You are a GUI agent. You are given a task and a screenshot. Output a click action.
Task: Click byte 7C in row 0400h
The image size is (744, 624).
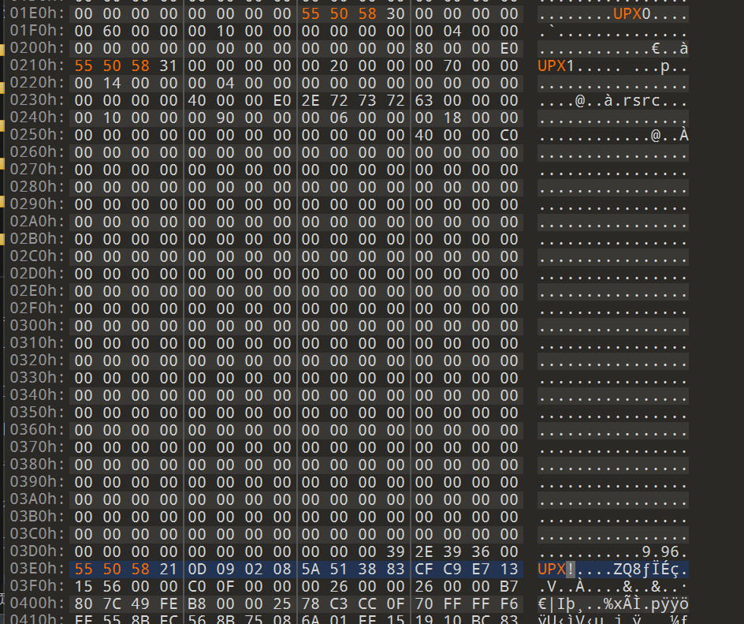point(112,603)
